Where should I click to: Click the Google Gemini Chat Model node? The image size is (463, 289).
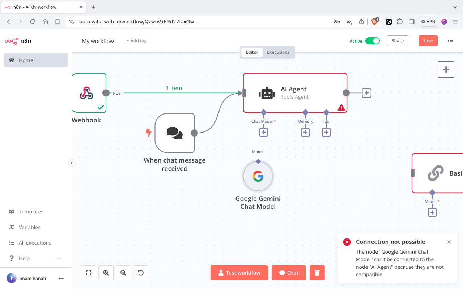point(258,176)
